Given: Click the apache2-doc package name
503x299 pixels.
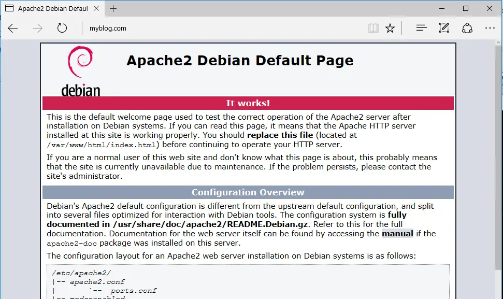Looking at the screenshot, I should 72,244.
